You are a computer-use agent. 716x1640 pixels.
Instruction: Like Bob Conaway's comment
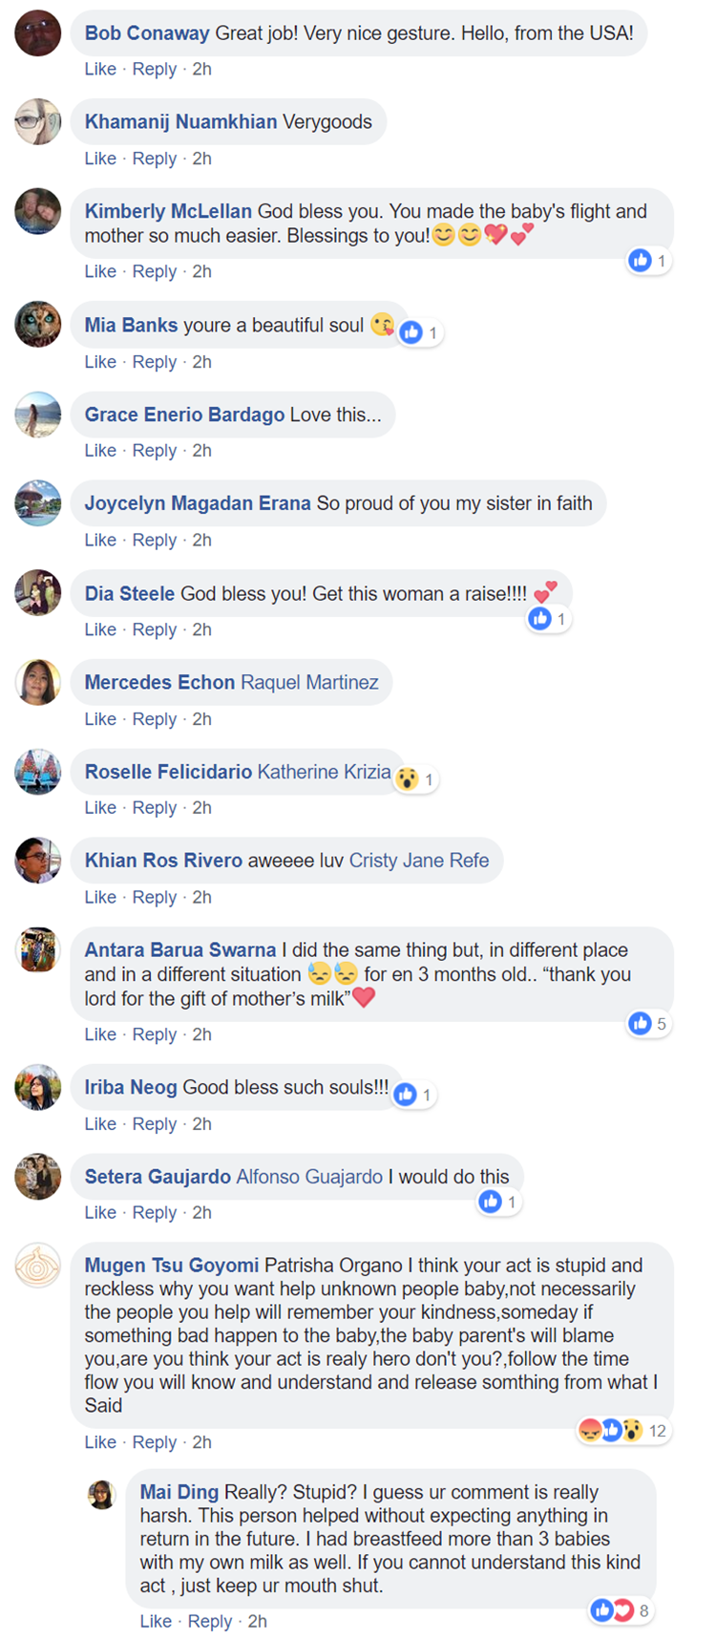click(x=100, y=69)
